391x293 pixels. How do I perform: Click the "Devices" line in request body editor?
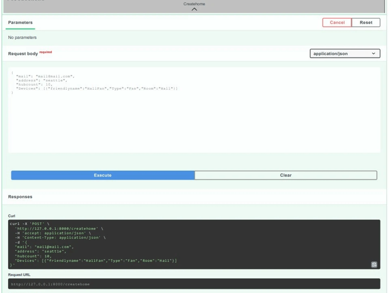click(x=97, y=88)
